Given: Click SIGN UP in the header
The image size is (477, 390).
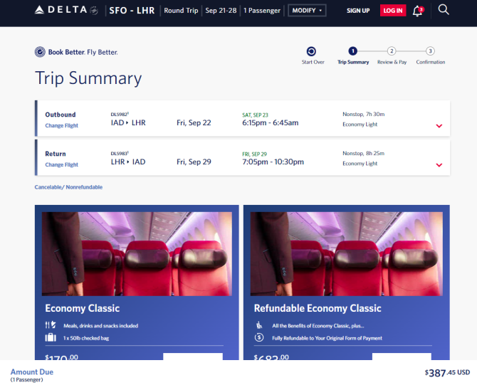Looking at the screenshot, I should [x=358, y=11].
